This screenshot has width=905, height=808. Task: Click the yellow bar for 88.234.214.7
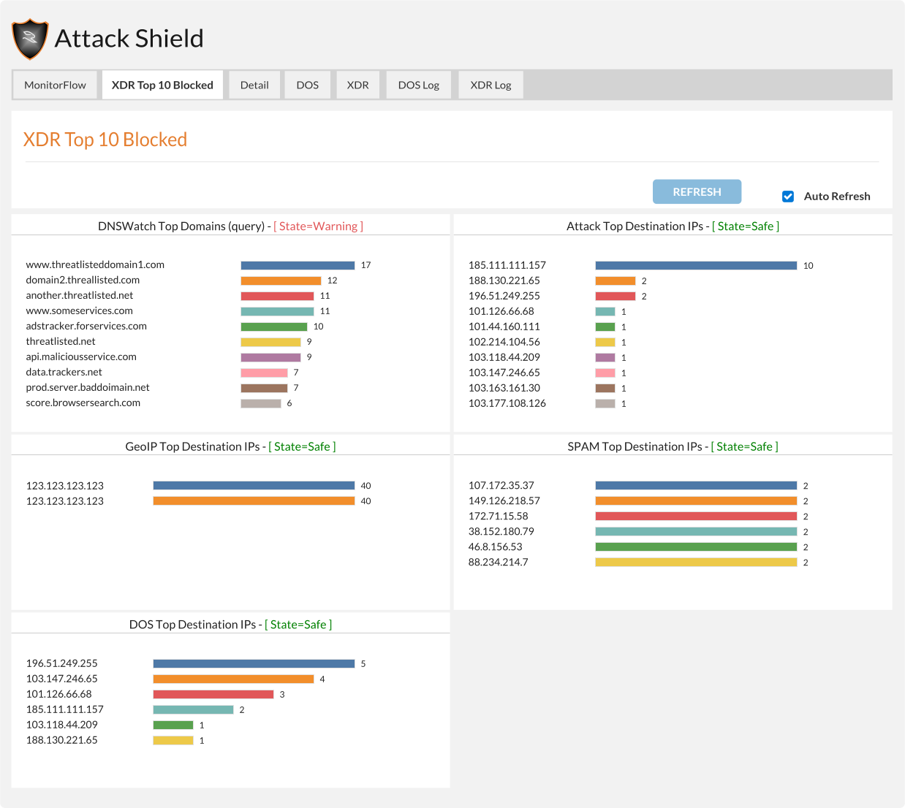[696, 563]
